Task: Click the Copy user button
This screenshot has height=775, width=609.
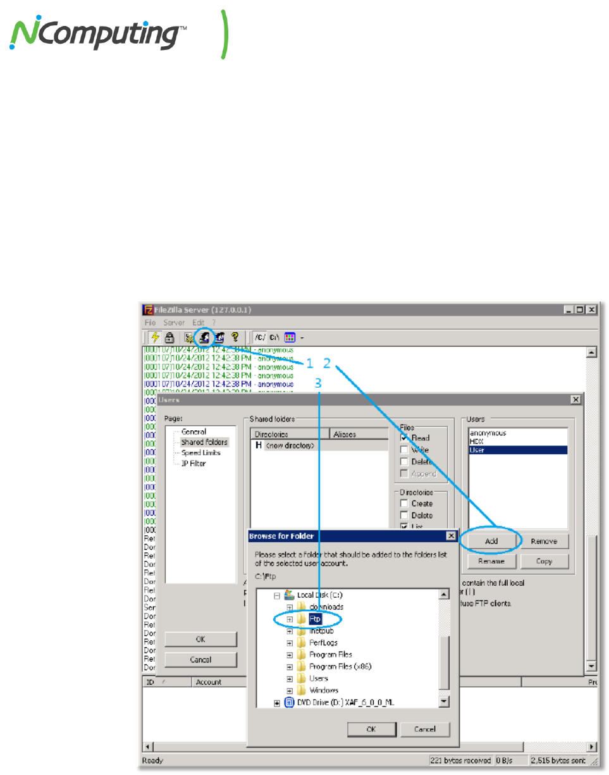Action: tap(543, 561)
